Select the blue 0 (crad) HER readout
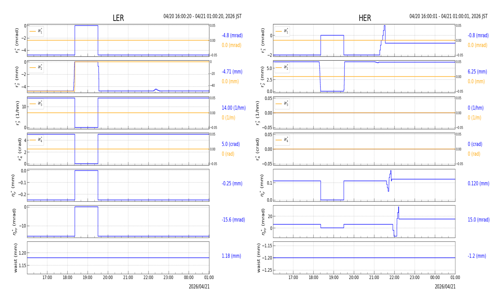 coord(475,144)
